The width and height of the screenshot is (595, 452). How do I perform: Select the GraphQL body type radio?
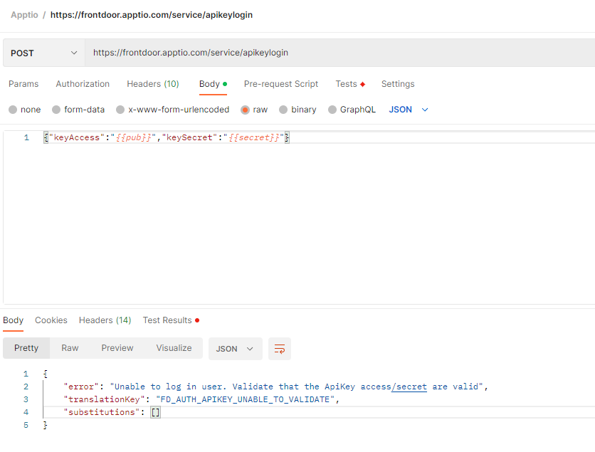tap(332, 110)
